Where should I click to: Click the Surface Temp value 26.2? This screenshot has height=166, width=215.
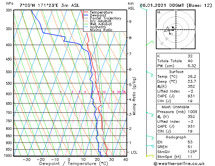click(192, 77)
